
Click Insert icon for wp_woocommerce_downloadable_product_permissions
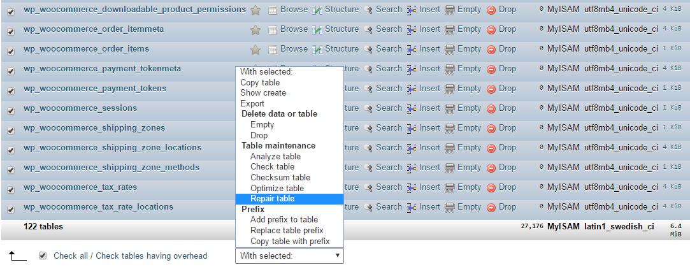(x=412, y=10)
